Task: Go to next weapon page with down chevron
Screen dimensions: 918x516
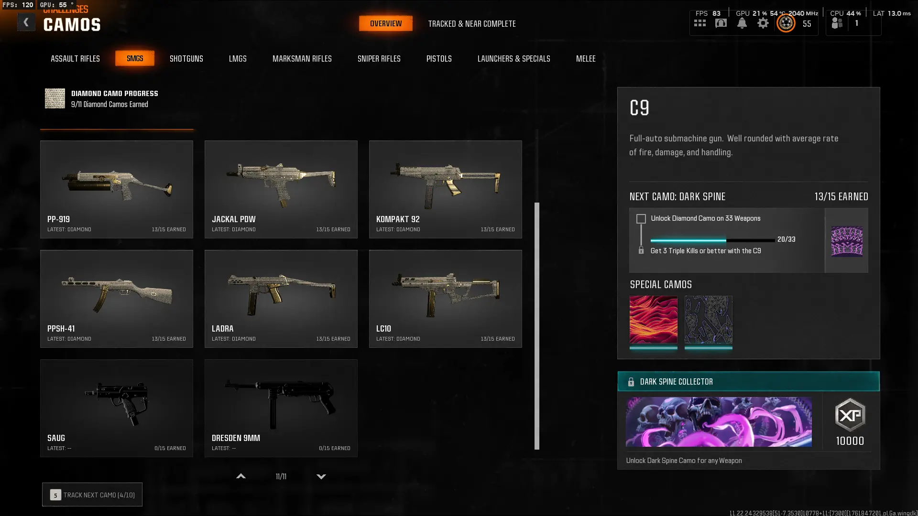Action: 321,476
